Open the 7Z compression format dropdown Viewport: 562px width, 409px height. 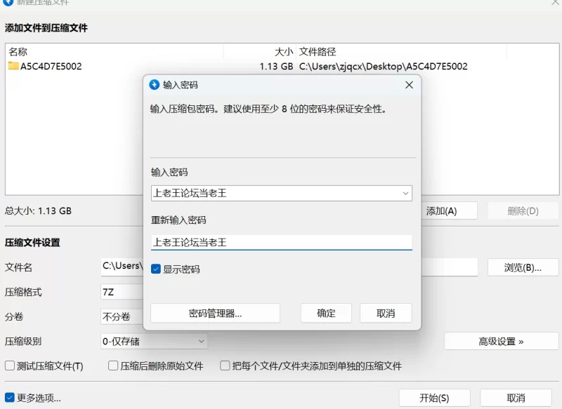(121, 292)
